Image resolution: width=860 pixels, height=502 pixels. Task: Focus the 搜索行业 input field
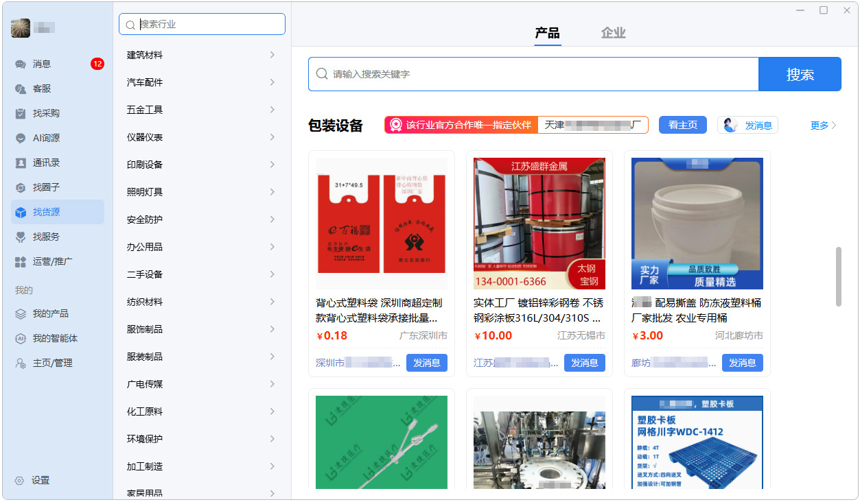pyautogui.click(x=202, y=24)
